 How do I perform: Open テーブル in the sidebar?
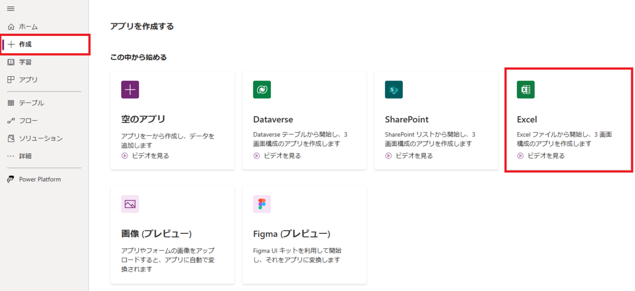pyautogui.click(x=44, y=103)
